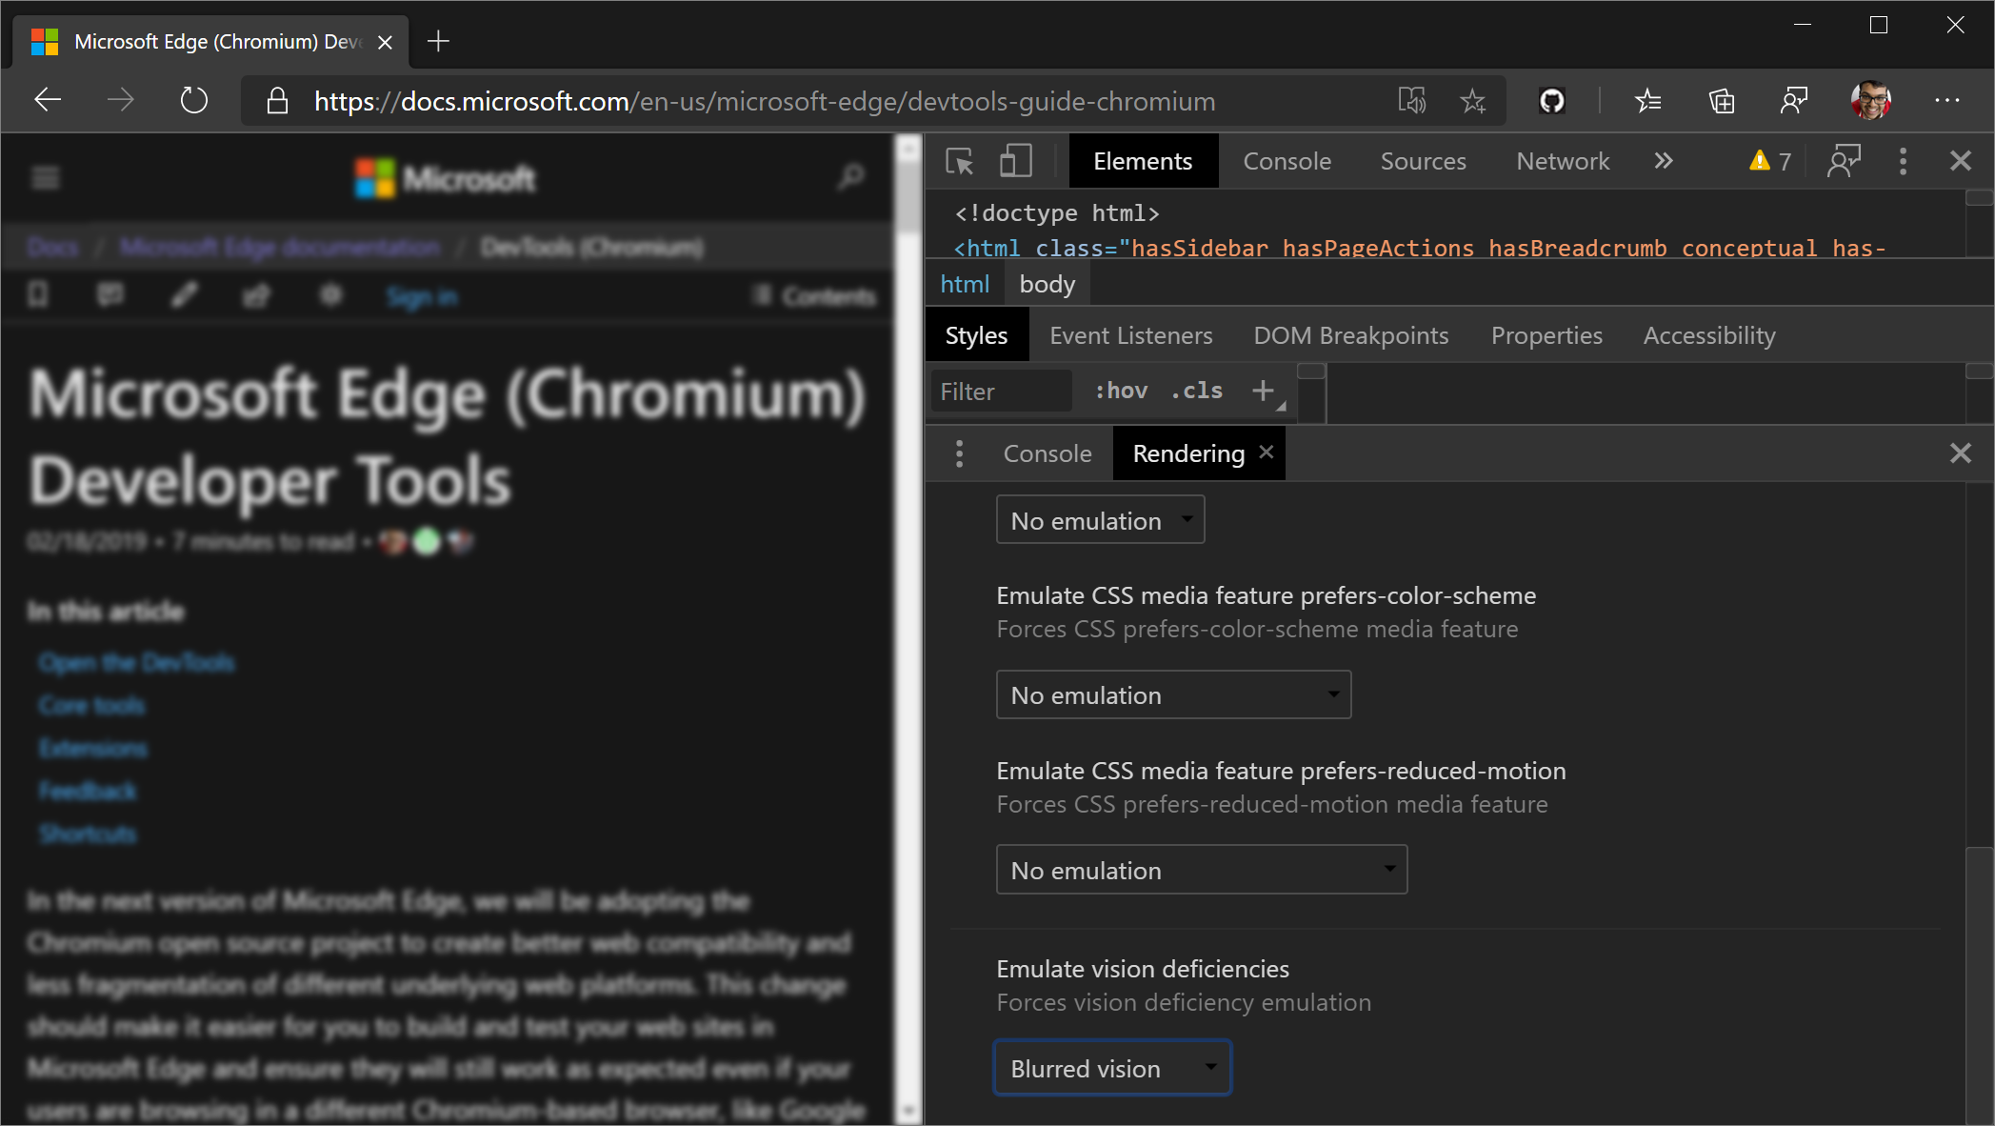This screenshot has height=1126, width=1995.
Task: Expand the prefers-color-scheme emulation dropdown
Action: click(1171, 695)
